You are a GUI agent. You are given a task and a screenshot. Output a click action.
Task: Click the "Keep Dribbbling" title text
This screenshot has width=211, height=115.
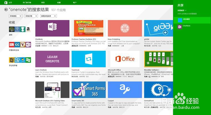click(x=114, y=39)
